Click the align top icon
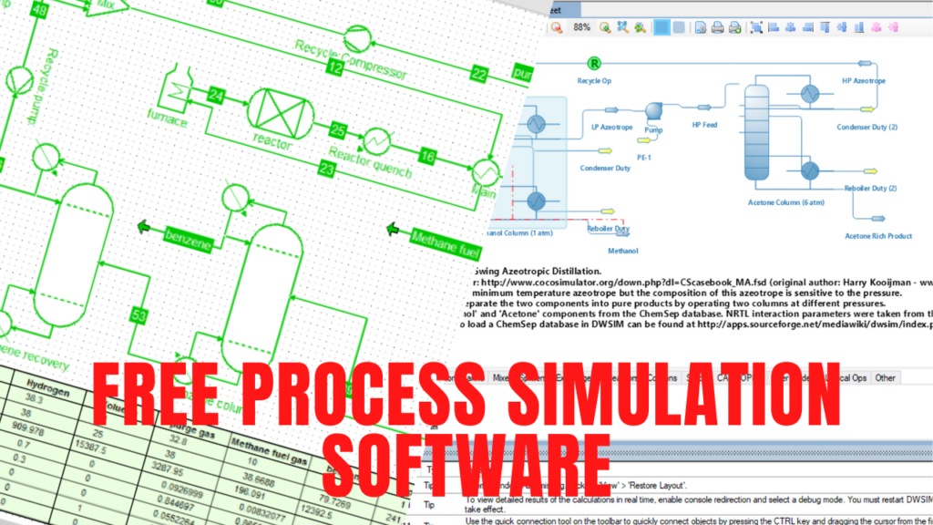The image size is (933, 525). pyautogui.click(x=825, y=27)
